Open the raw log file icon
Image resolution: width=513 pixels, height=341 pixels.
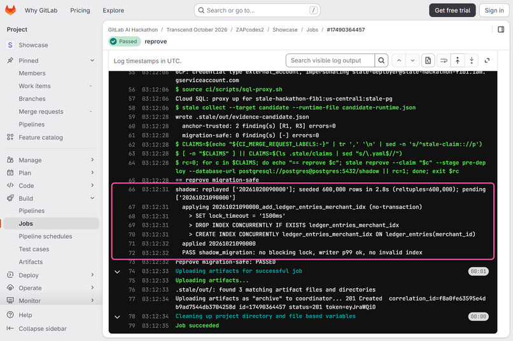(x=428, y=60)
